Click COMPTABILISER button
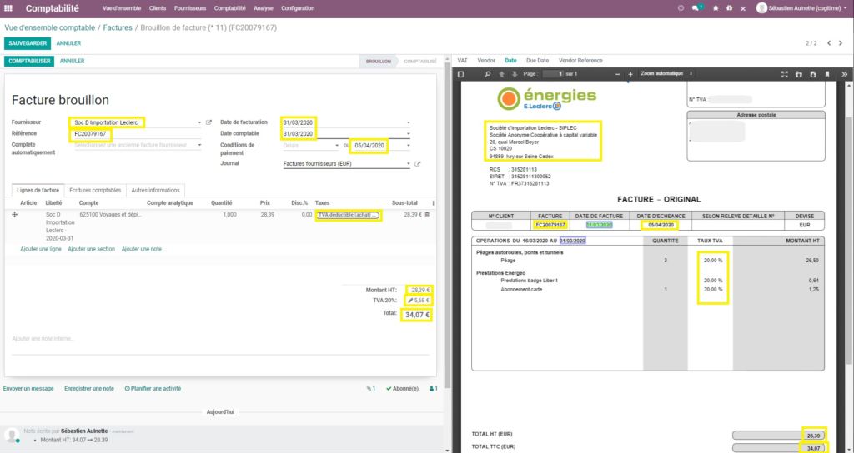The width and height of the screenshot is (854, 453). 29,62
